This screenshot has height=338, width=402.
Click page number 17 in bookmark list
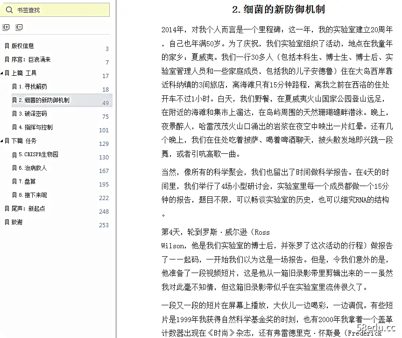pos(106,76)
